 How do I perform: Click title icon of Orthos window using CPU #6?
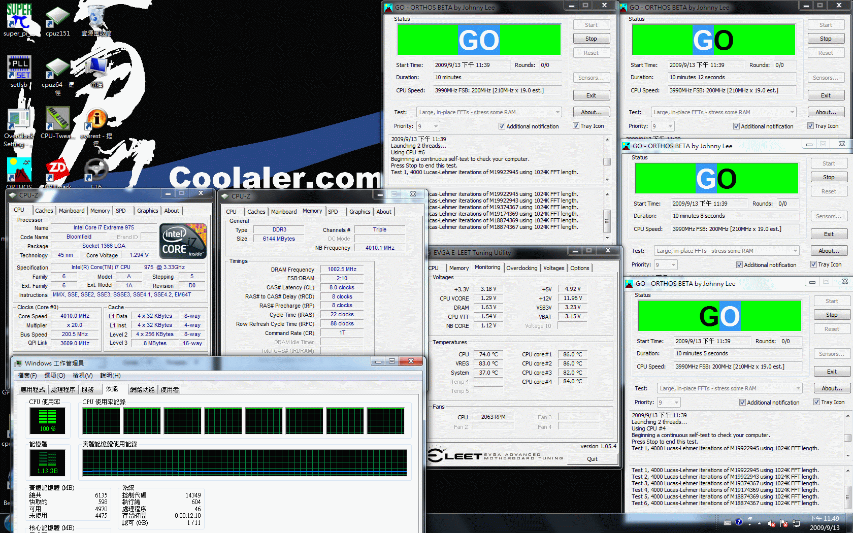(x=388, y=8)
